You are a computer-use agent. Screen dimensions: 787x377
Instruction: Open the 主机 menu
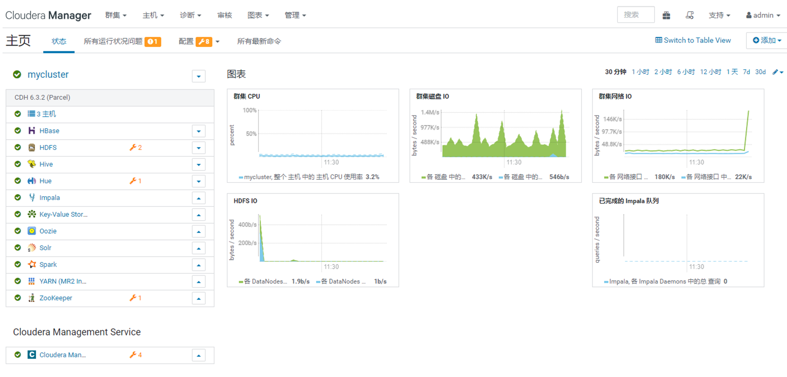tap(153, 15)
